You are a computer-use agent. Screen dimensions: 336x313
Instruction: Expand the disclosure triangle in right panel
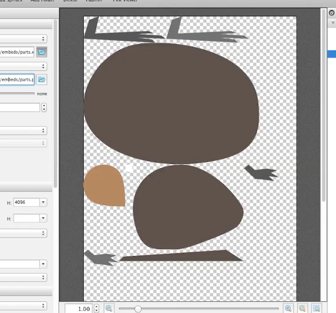click(x=333, y=23)
